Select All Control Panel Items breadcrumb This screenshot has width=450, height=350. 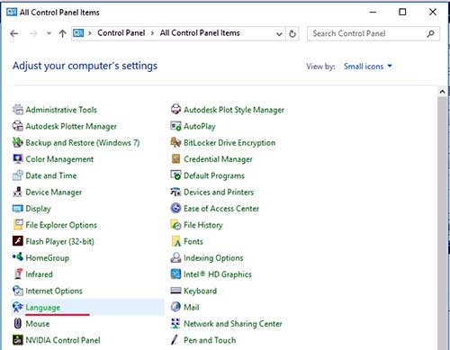[x=200, y=33]
